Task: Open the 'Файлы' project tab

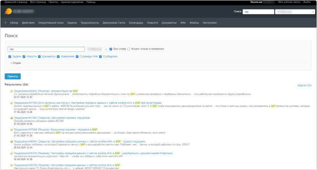Action: pyautogui.click(x=194, y=23)
